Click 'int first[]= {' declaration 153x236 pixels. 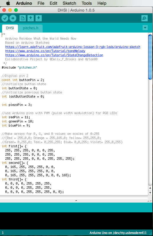(14, 146)
